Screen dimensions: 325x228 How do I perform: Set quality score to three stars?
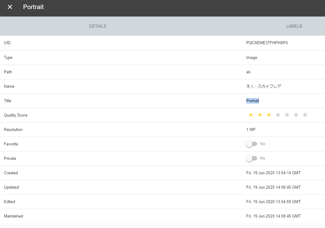point(269,115)
